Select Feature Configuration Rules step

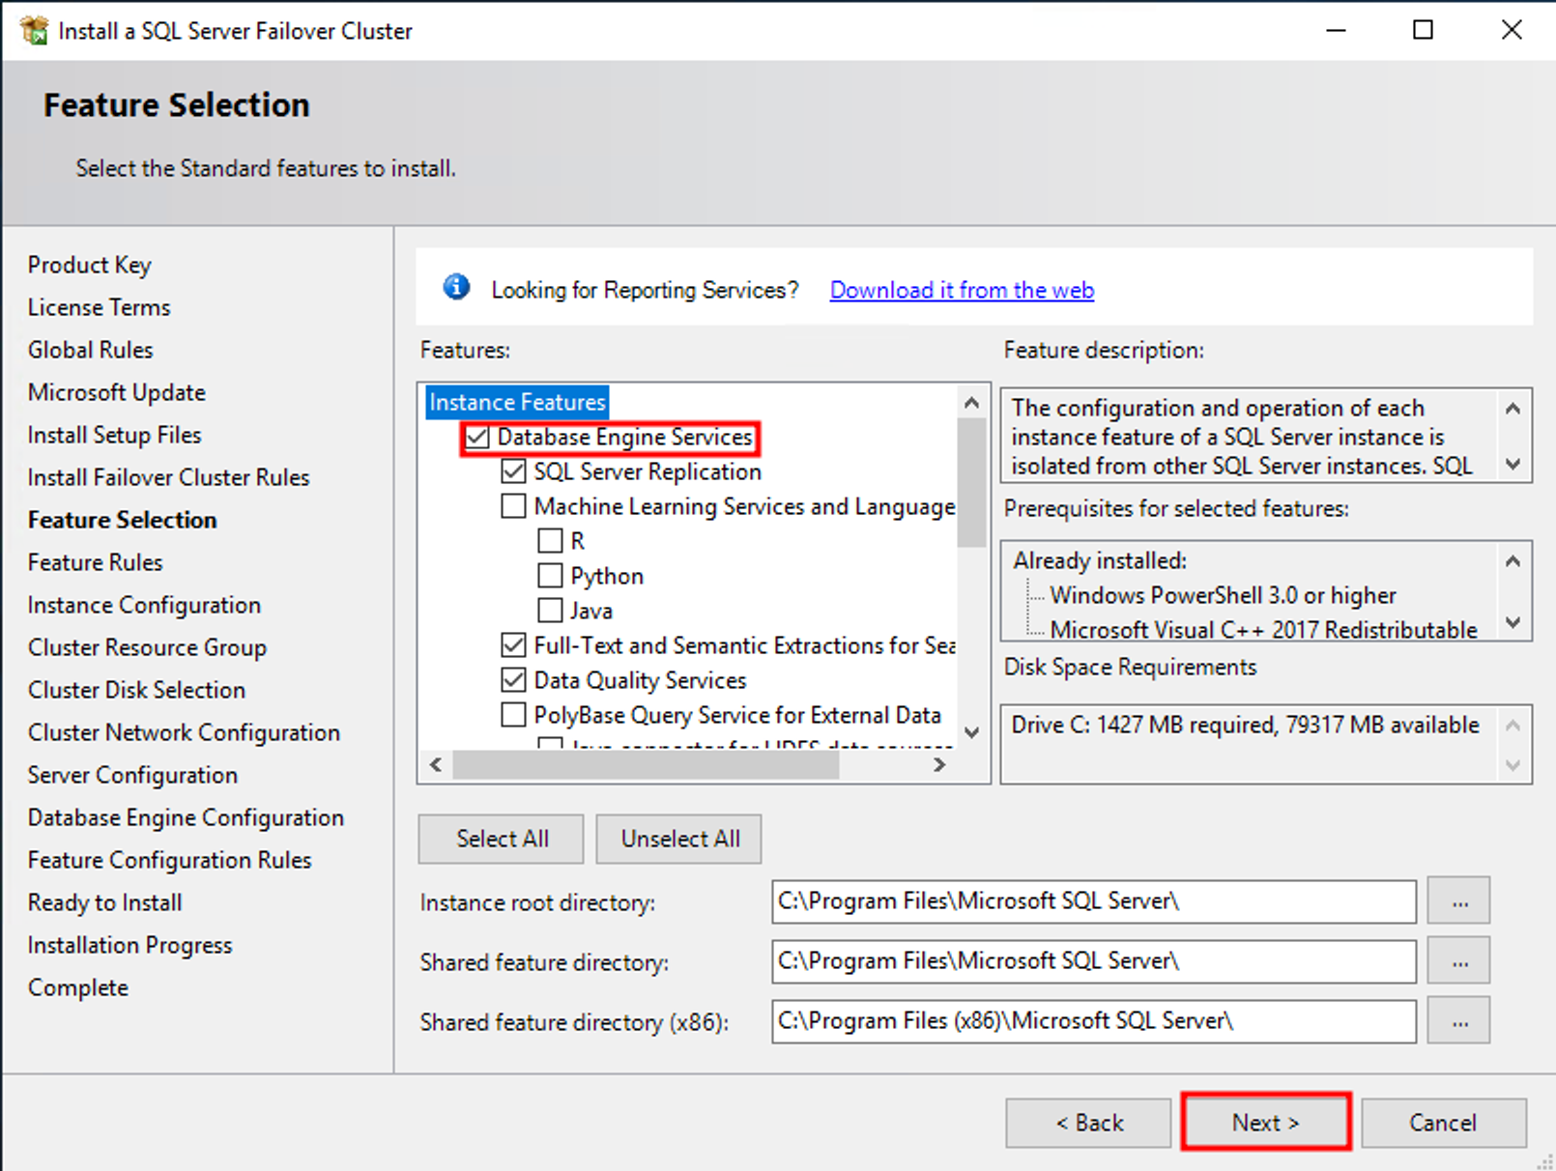point(169,860)
